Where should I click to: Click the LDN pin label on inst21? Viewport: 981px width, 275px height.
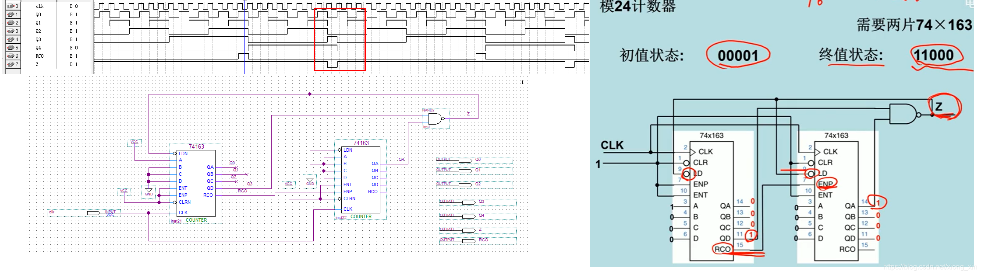click(x=183, y=153)
